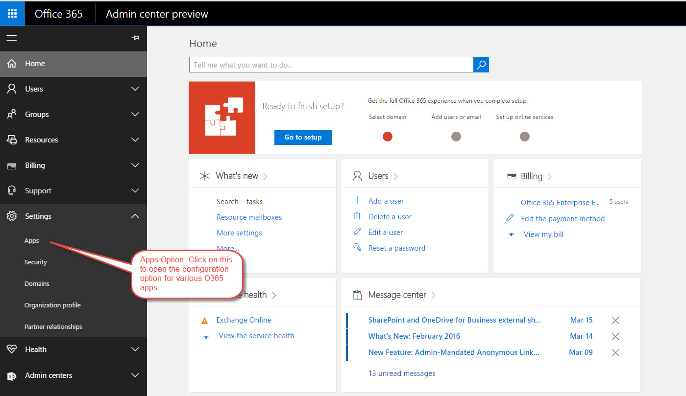Dismiss the Admin-Mandated Anonymous Link message

[616, 352]
